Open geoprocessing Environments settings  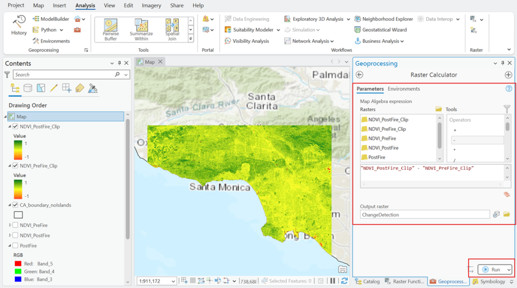51,41
